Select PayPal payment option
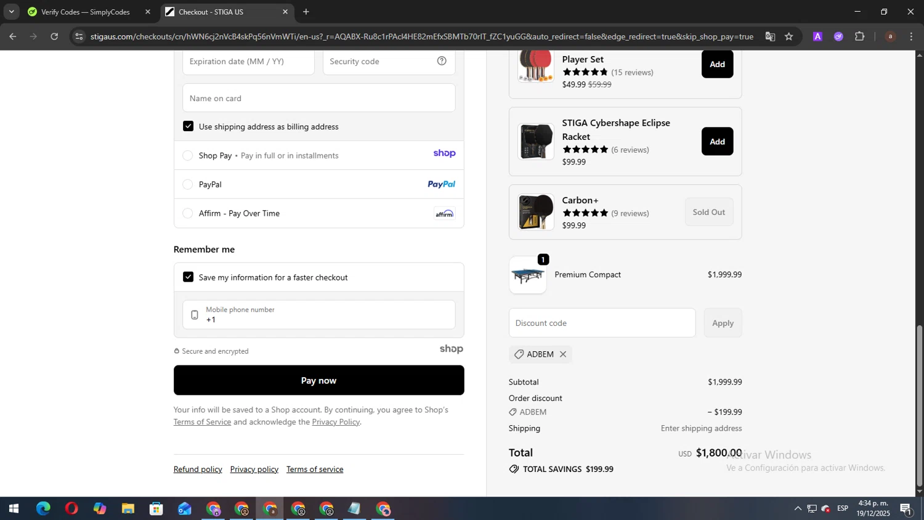The height and width of the screenshot is (520, 924). coord(188,184)
